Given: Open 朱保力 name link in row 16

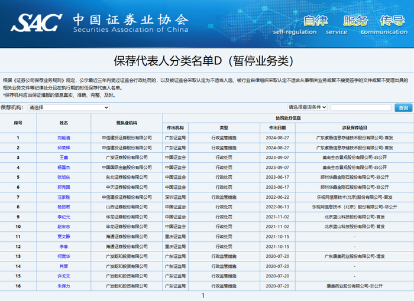Looking at the screenshot, I should pyautogui.click(x=63, y=286).
